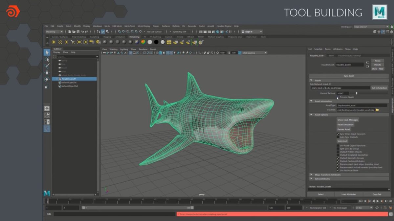The width and height of the screenshot is (394, 221).
Task: Click the defaultLightSet icon in Outliner
Action: (x=60, y=83)
